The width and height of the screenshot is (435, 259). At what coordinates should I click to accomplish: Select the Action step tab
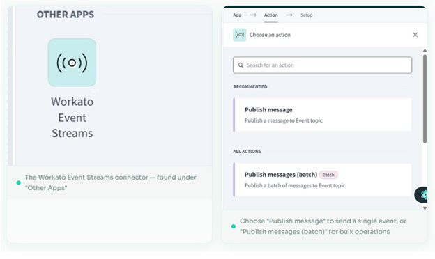[270, 15]
